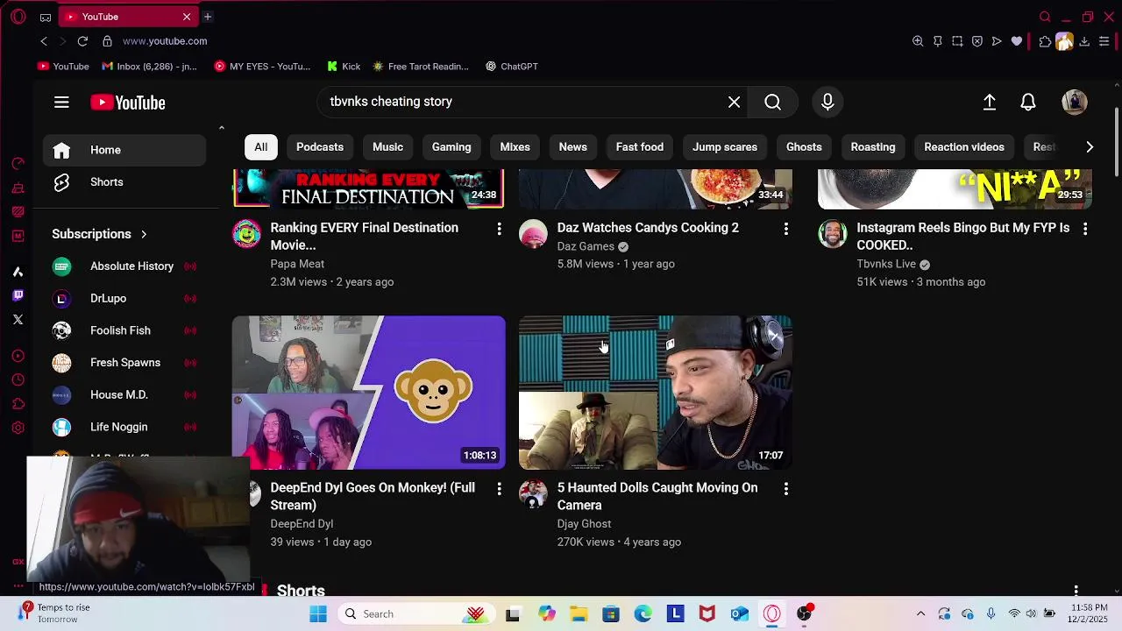Go to Home in sidebar
1122x631 pixels.
coord(124,150)
